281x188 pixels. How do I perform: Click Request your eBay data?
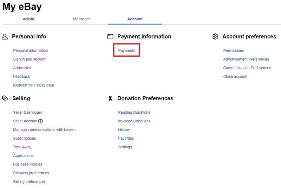pyautogui.click(x=33, y=85)
